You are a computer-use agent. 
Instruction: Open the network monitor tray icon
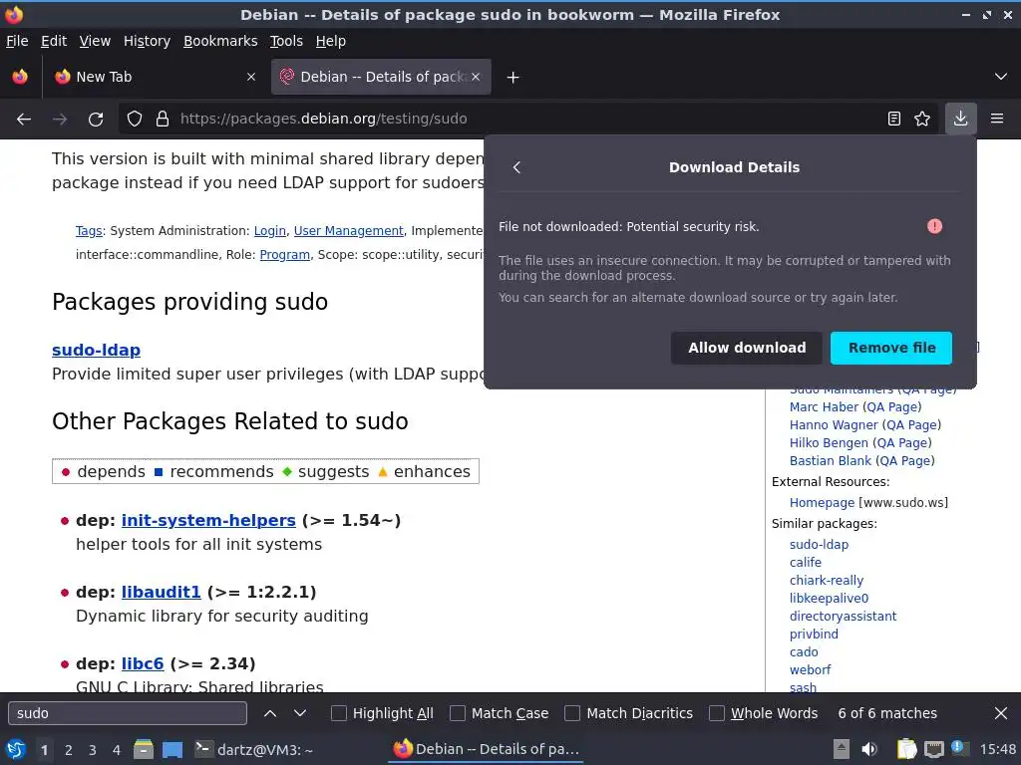pos(933,749)
